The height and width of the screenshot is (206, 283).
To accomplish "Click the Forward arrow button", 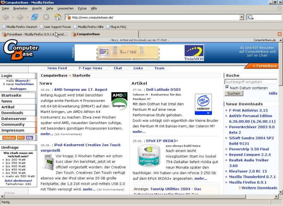I will click(x=20, y=17).
